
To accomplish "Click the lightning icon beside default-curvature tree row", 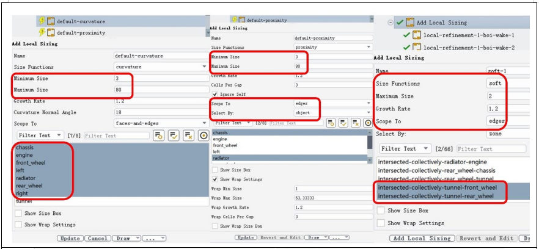I will click(42, 21).
